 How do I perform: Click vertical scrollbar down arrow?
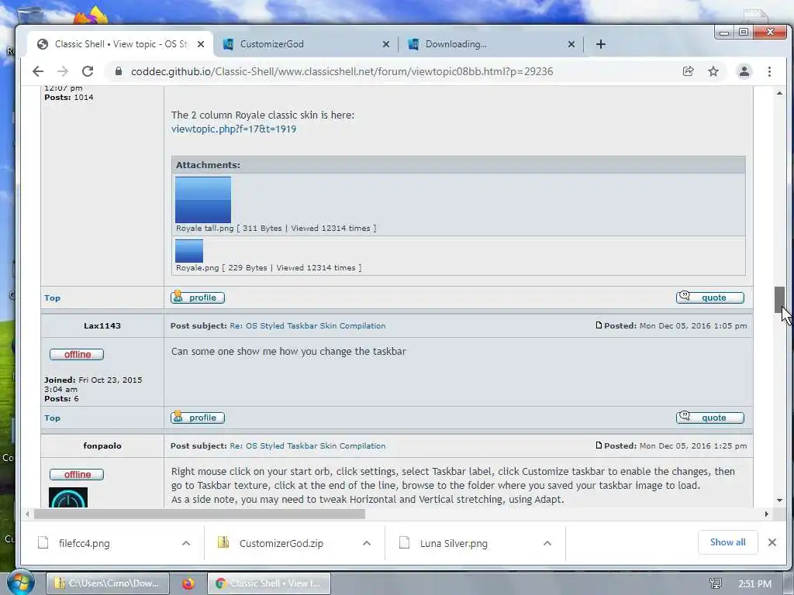779,500
